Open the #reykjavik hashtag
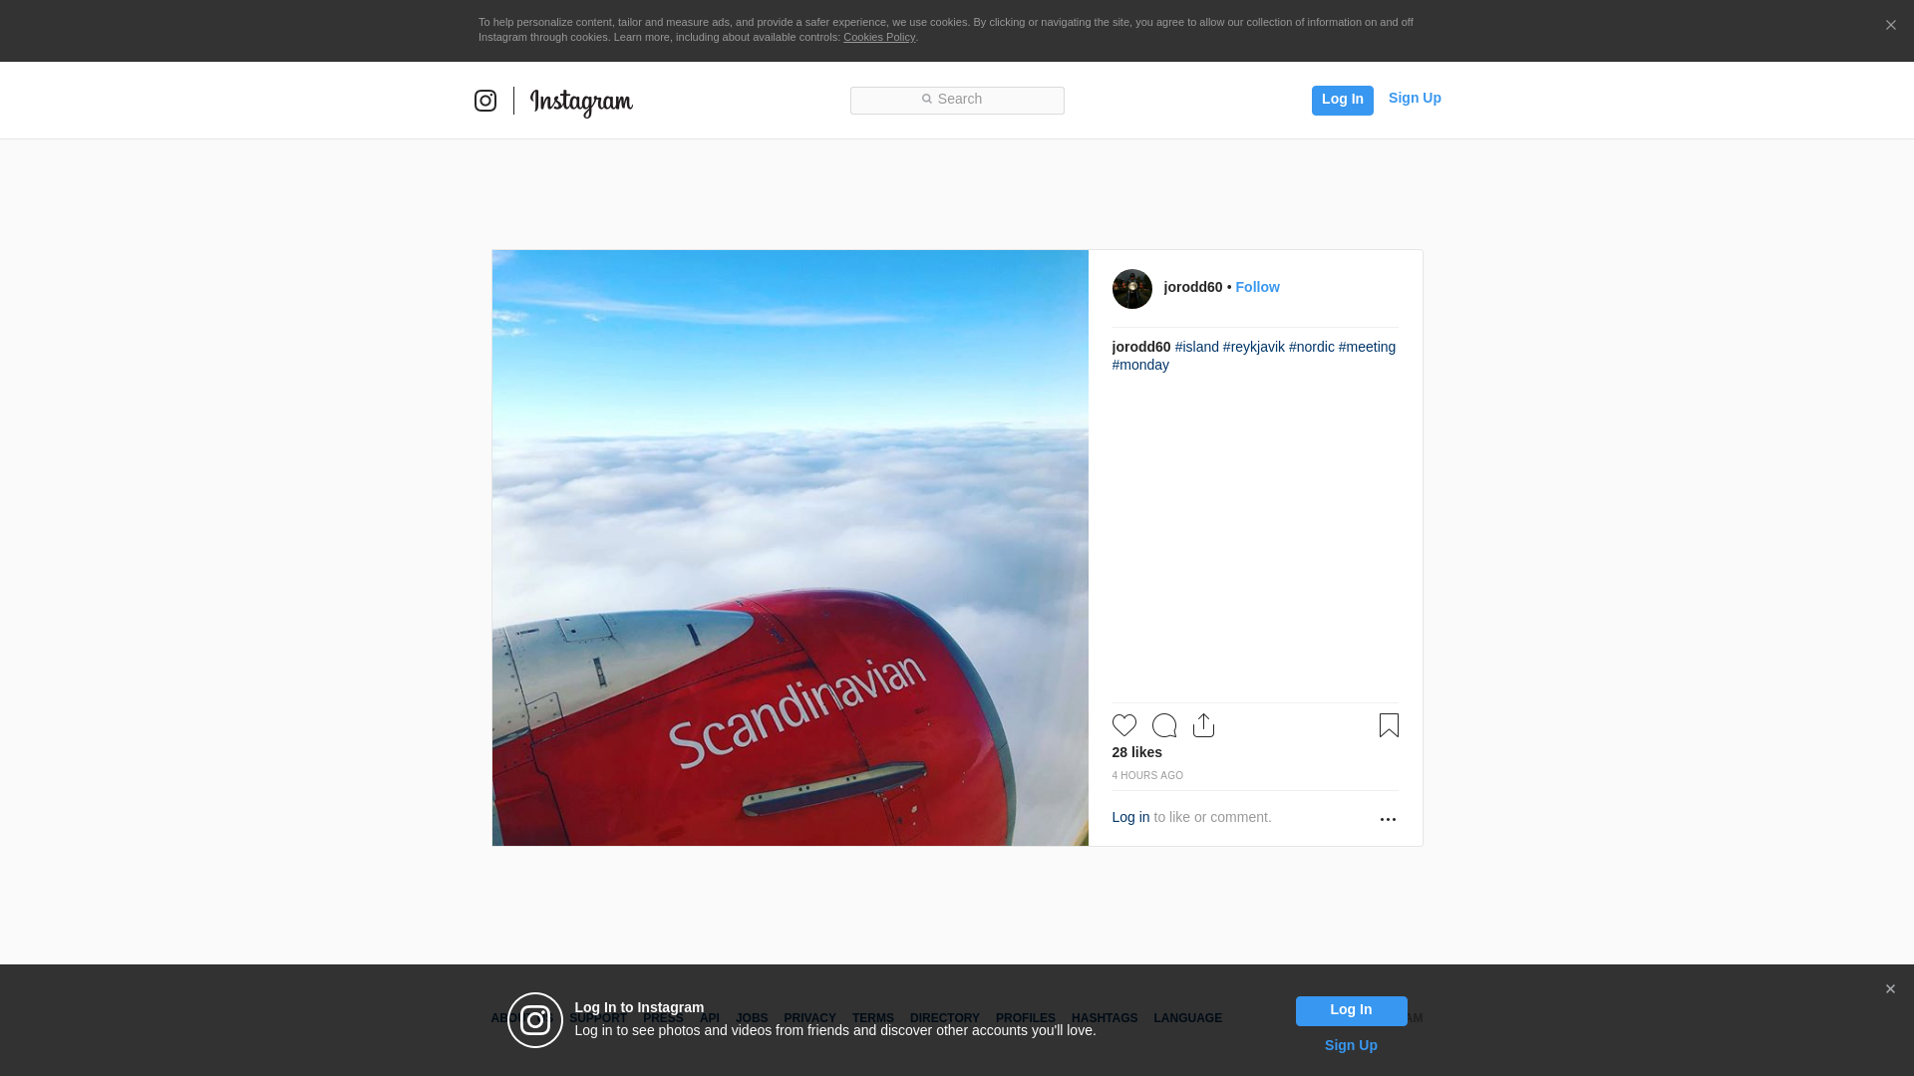 (x=1253, y=347)
